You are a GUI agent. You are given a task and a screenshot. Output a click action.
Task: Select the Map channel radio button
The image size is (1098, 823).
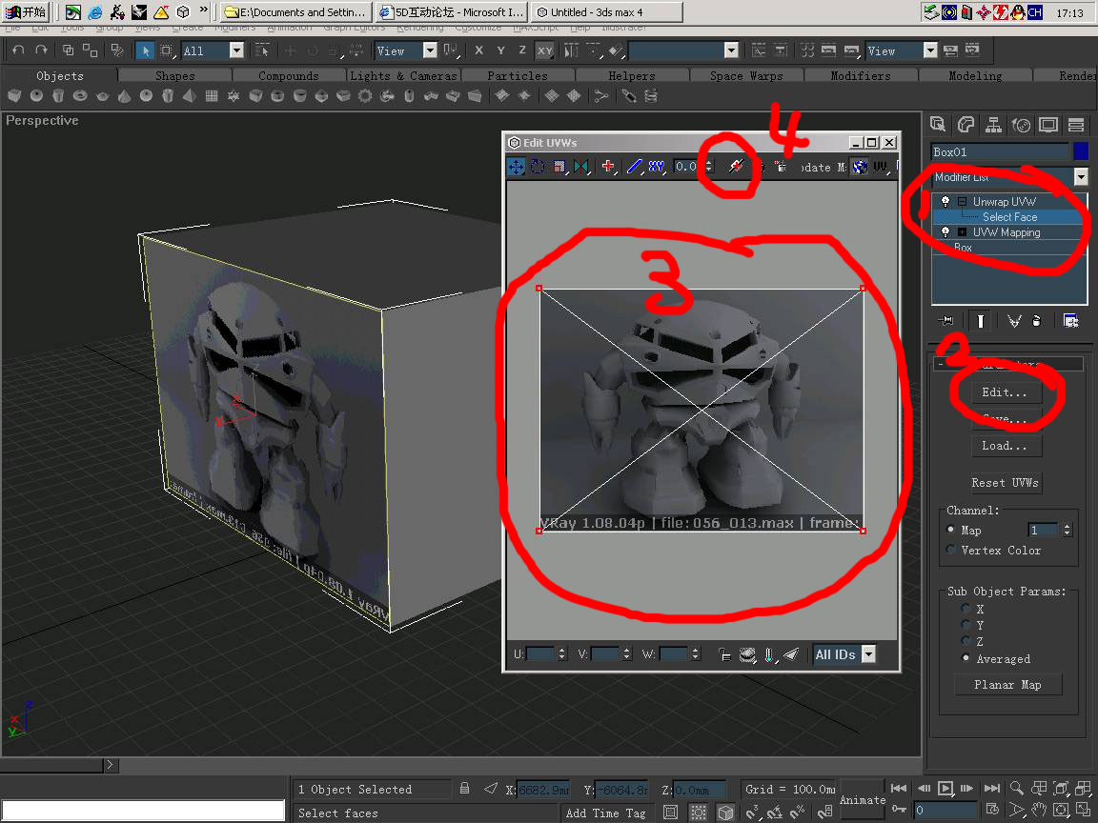[x=950, y=530]
